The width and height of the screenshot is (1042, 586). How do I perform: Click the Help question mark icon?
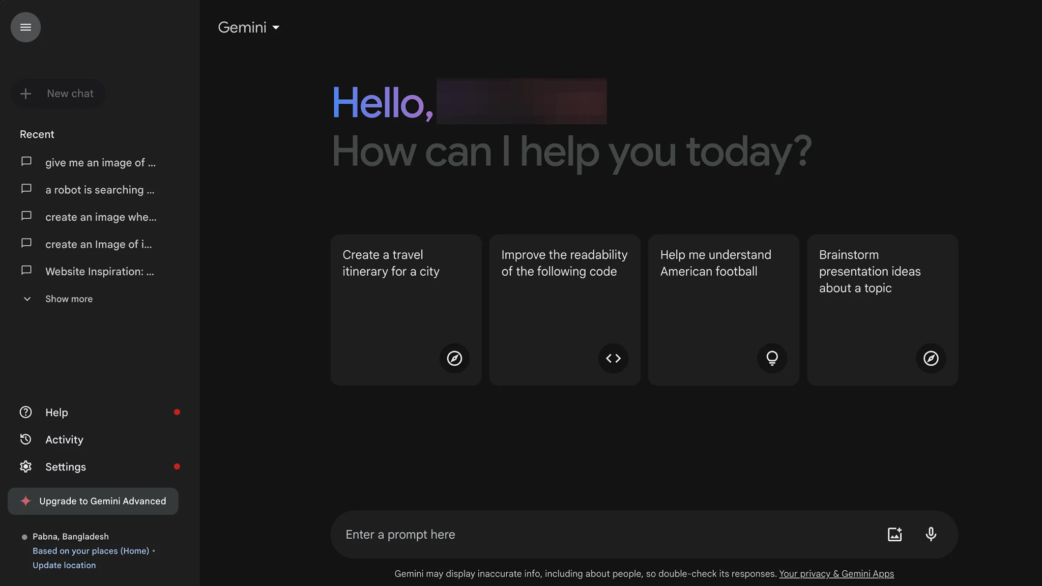click(25, 412)
